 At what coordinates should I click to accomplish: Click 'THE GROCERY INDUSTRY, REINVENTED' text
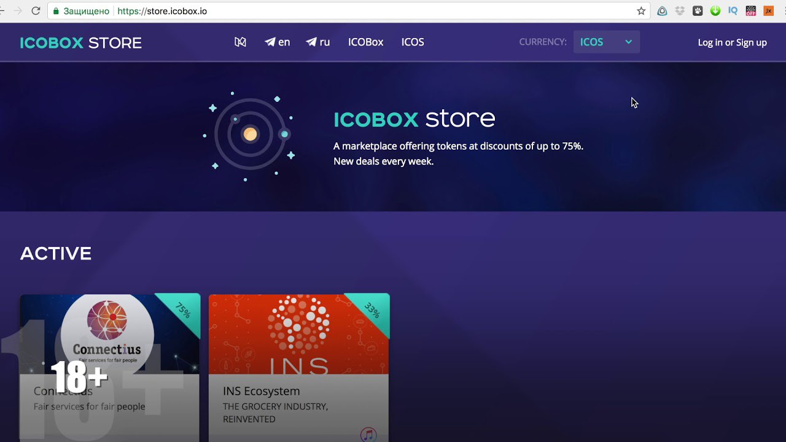click(x=275, y=413)
